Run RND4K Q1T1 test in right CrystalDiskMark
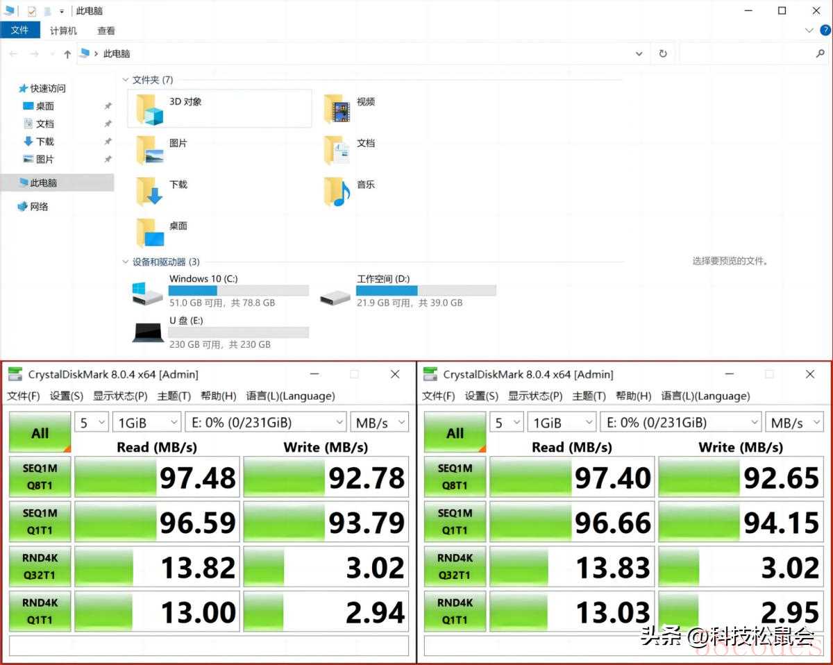 point(455,611)
